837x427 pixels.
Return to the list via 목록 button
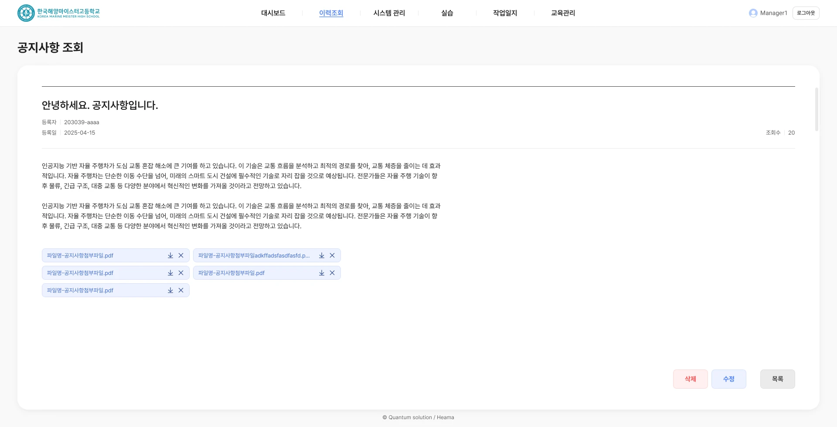[x=778, y=379]
